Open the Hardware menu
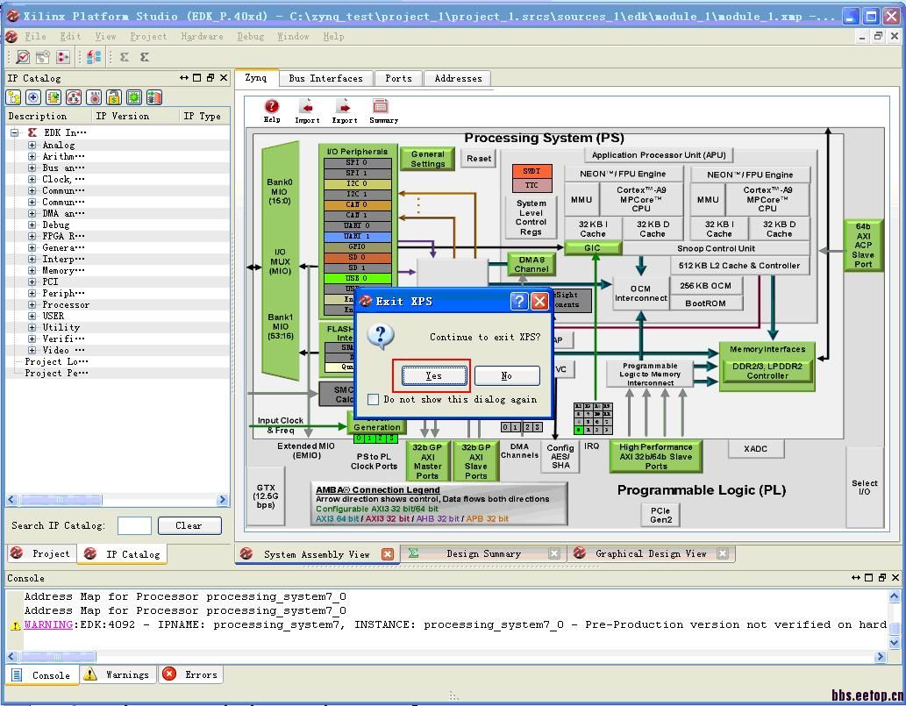Viewport: 906px width, 706px height. tap(202, 37)
